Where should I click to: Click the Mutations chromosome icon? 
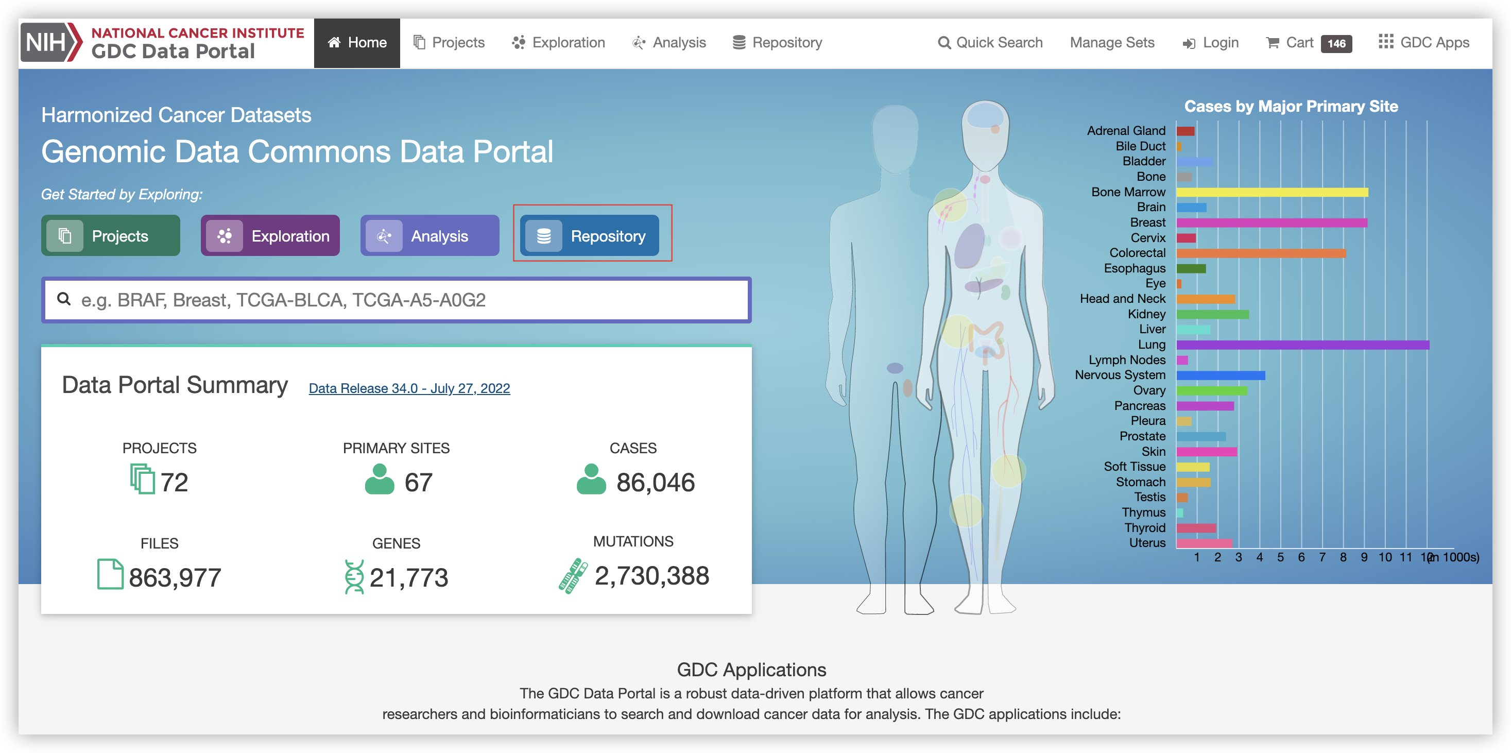(x=573, y=576)
